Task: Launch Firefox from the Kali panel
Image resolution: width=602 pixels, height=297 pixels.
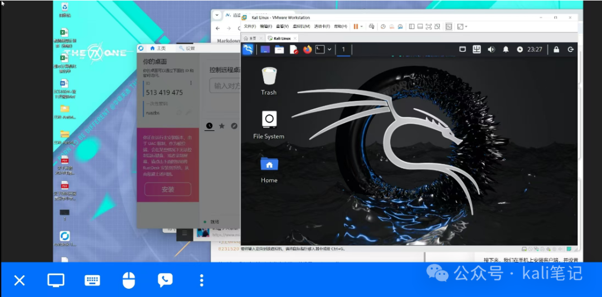Action: tap(307, 50)
